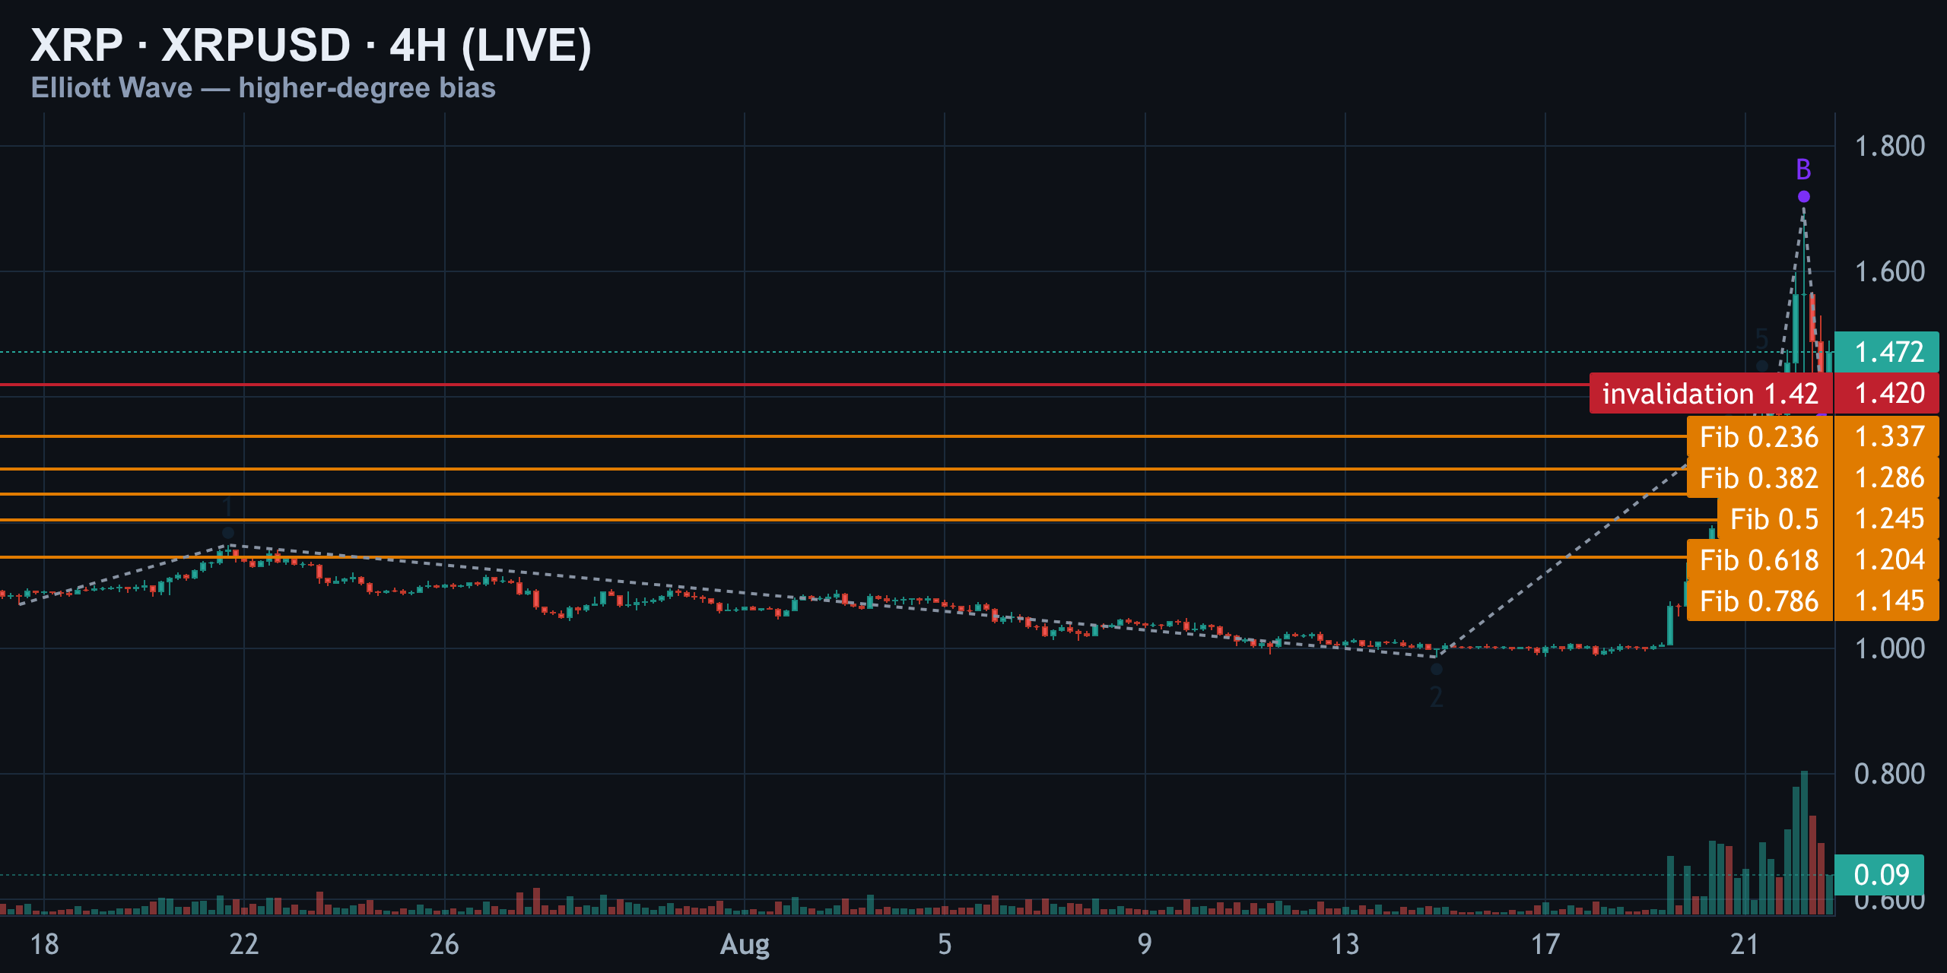The image size is (1947, 973).
Task: Click the date axis label 18
Action: click(44, 944)
